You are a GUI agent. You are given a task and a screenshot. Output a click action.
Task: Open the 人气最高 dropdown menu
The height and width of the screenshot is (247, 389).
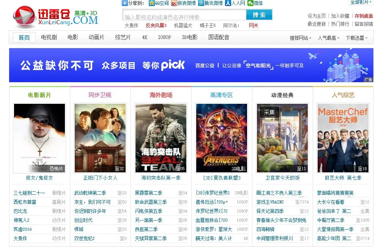pyautogui.click(x=328, y=38)
